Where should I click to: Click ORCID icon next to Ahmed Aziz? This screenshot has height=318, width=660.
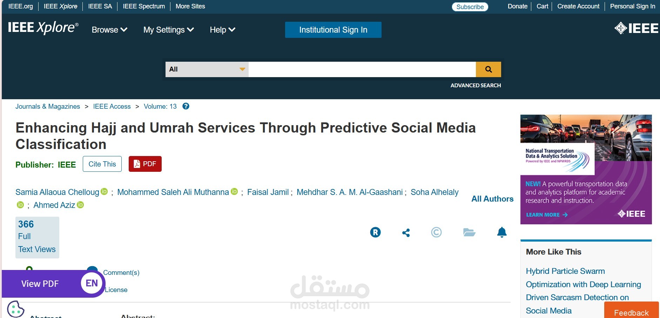[x=80, y=205]
